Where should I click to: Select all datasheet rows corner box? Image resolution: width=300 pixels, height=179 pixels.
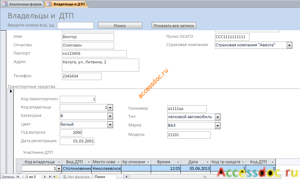click(19, 162)
